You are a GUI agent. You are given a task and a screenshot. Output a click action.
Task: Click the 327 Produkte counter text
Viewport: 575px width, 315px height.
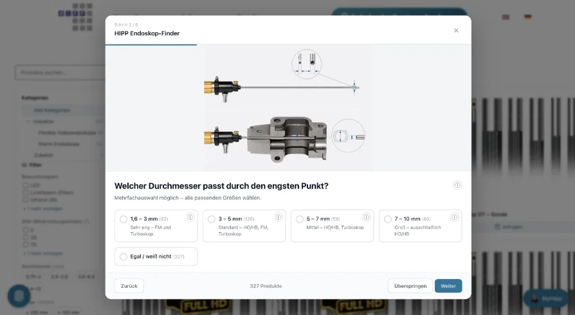266,286
